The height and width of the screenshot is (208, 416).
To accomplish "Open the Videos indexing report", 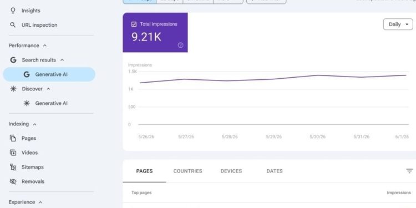I will [x=29, y=153].
